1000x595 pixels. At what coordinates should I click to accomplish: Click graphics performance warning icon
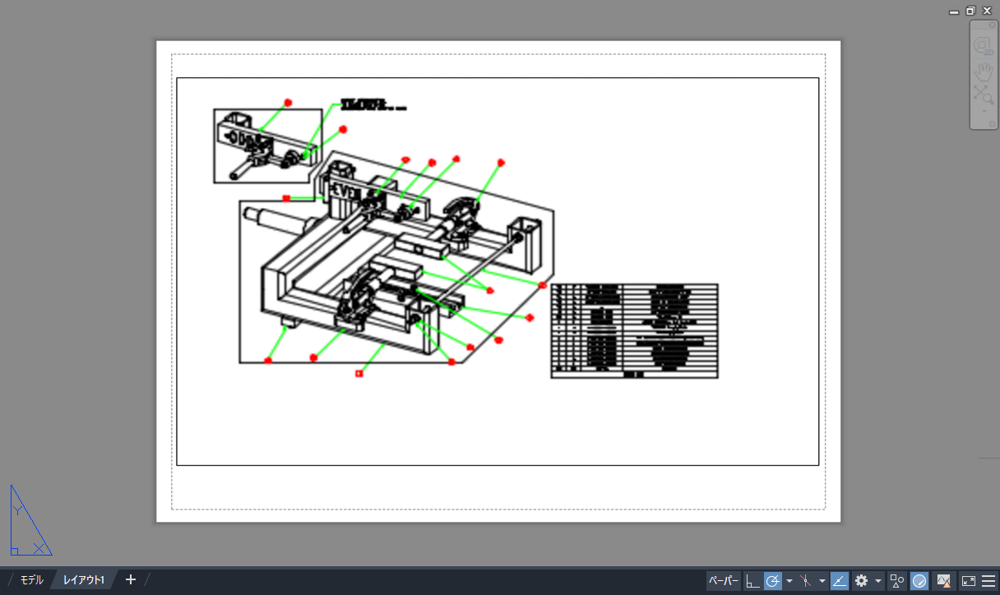944,581
